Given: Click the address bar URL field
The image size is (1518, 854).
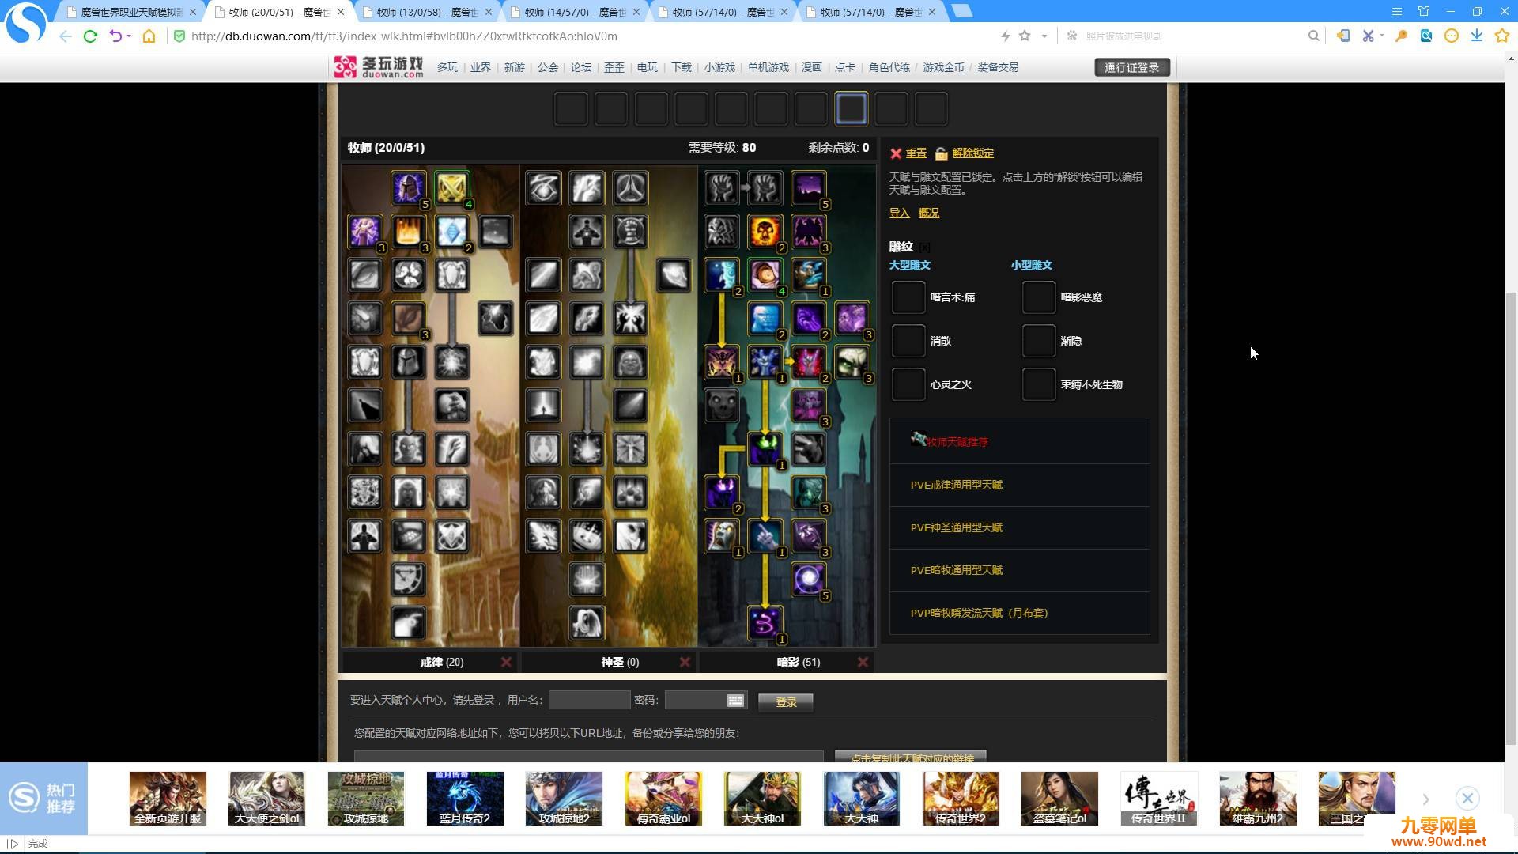Looking at the screenshot, I should coord(585,36).
